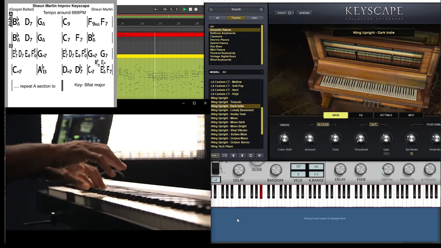Switch to the EQ tab
This screenshot has height=248, width=441.
click(x=361, y=115)
